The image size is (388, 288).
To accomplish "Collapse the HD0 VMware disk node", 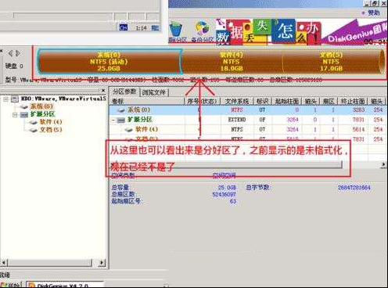I will point(5,99).
